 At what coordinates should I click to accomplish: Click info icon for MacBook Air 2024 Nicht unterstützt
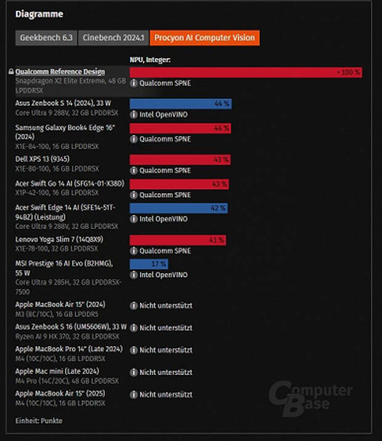(133, 305)
